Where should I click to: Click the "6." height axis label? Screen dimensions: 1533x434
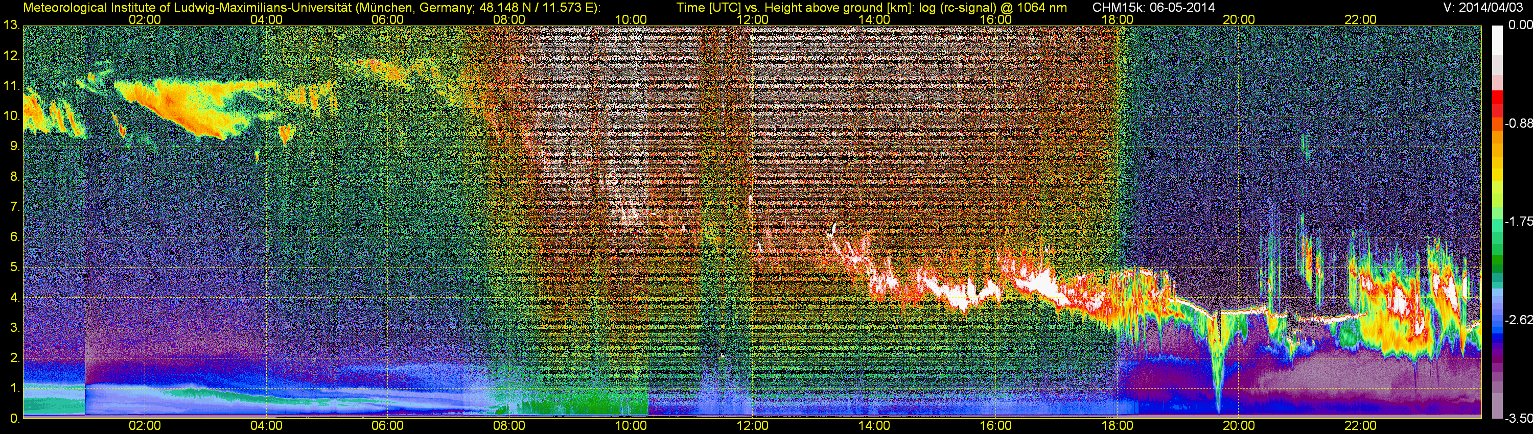pos(14,236)
